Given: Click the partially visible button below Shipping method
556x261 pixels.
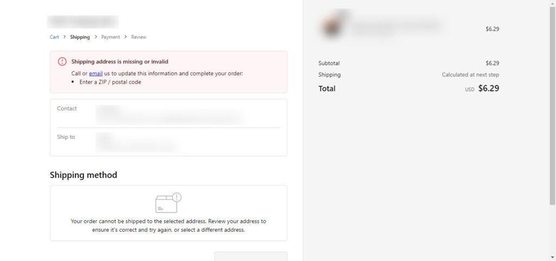Looking at the screenshot, I should click(251, 257).
